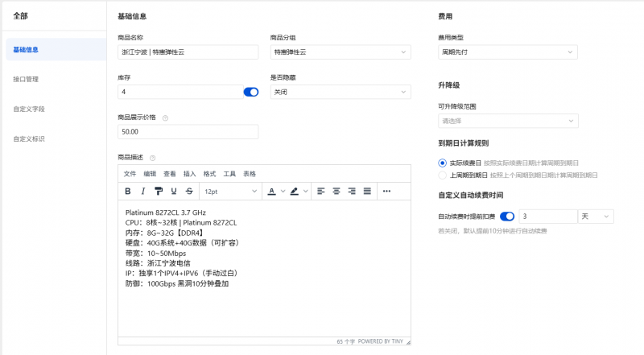Open the text color picker arrow

(282, 192)
